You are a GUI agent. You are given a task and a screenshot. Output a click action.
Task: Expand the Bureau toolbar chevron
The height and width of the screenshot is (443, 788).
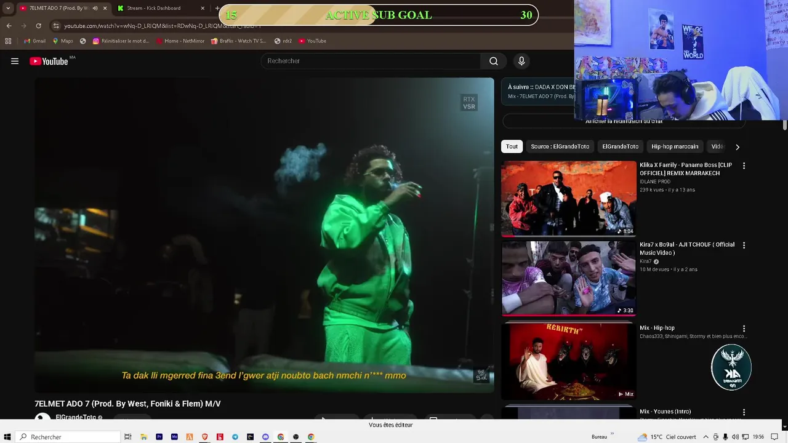point(612,434)
